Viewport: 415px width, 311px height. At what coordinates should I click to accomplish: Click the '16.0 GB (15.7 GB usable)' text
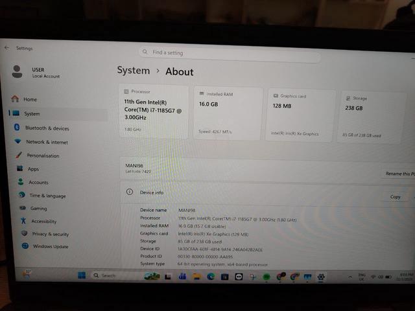click(202, 226)
